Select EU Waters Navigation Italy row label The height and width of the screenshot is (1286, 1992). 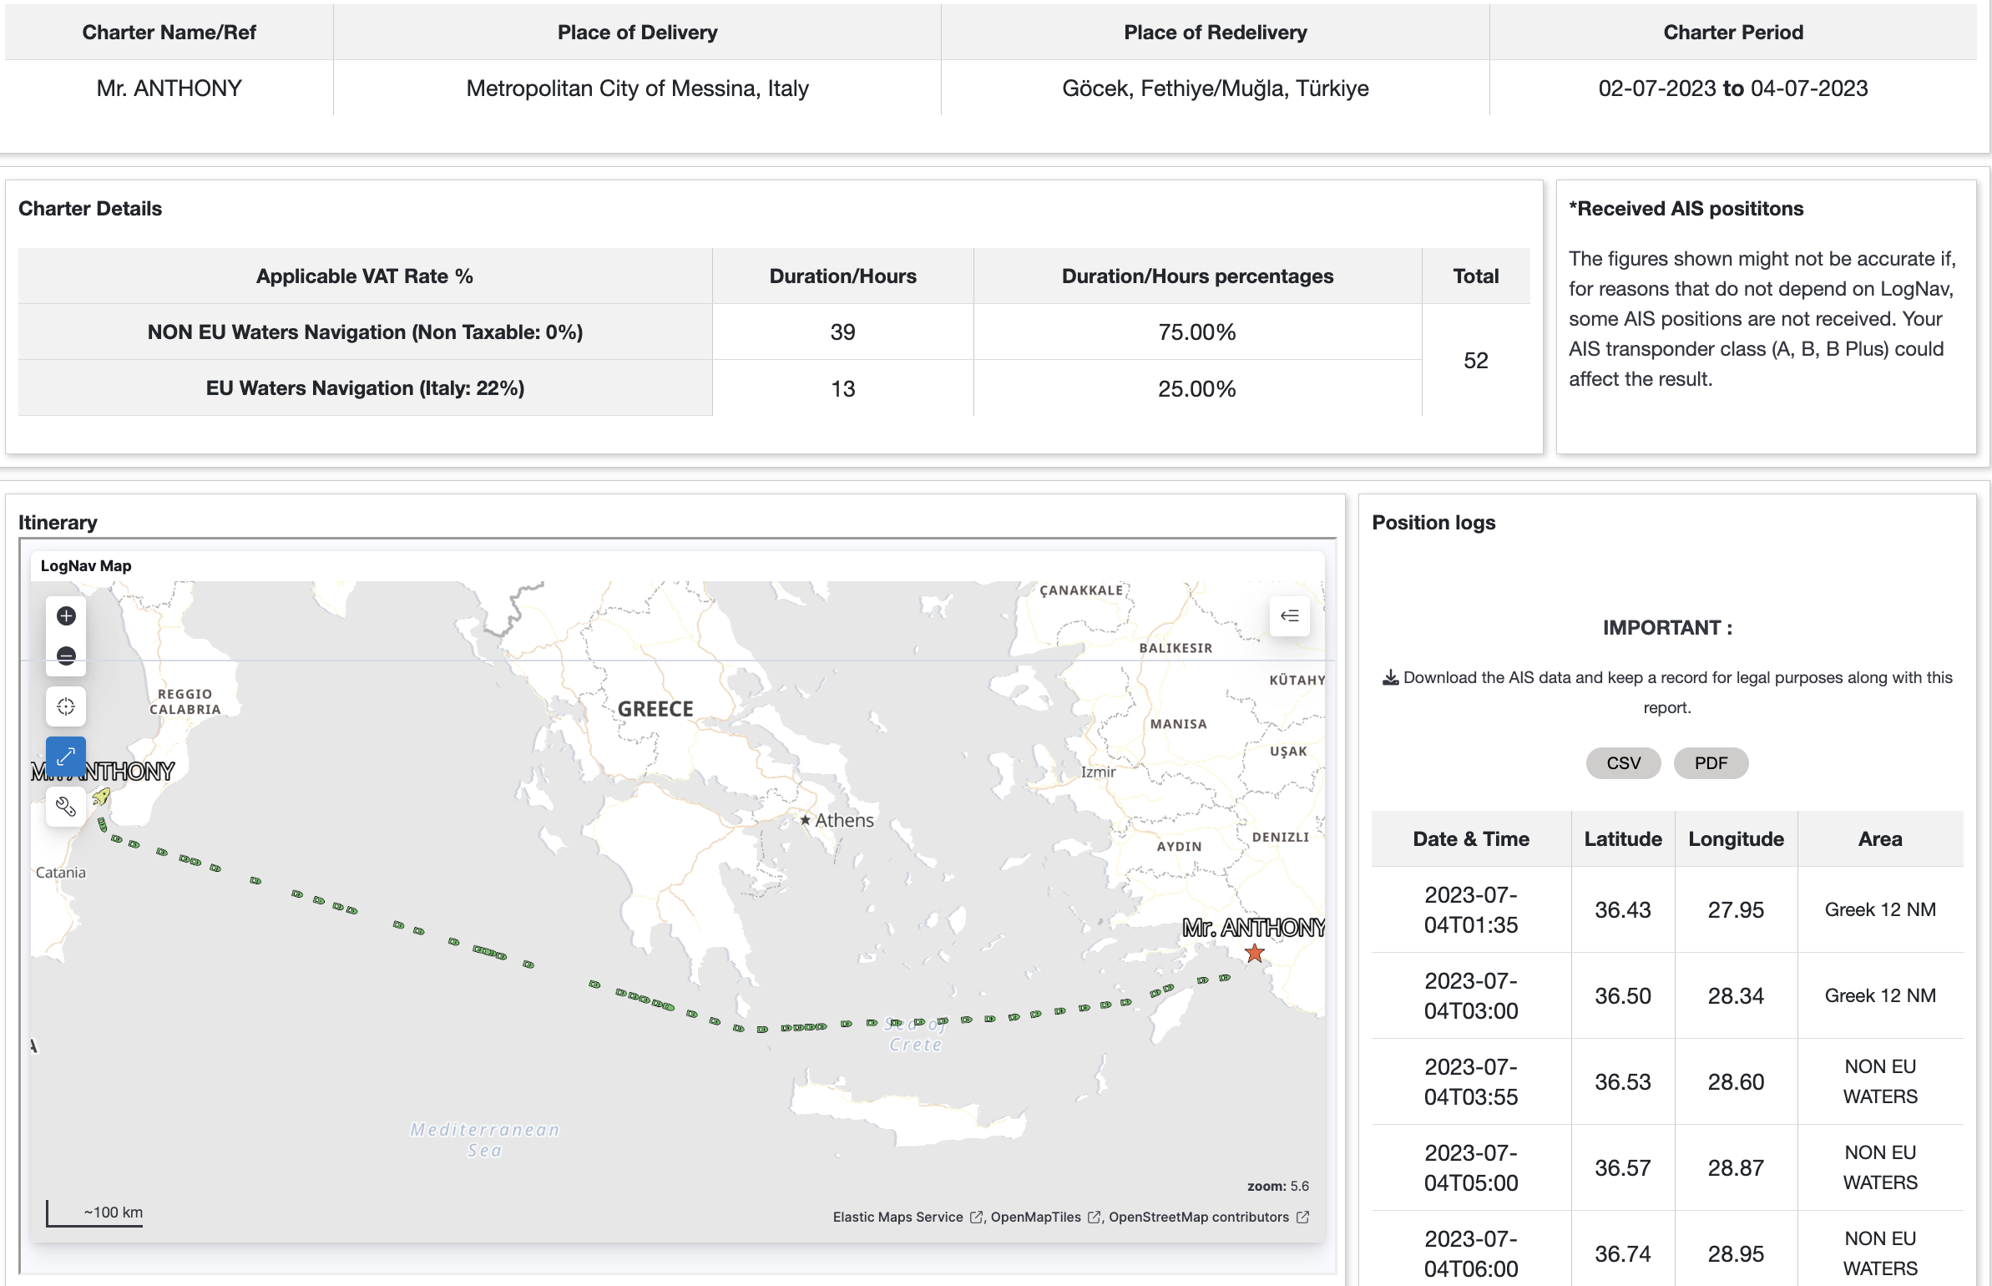pyautogui.click(x=365, y=388)
